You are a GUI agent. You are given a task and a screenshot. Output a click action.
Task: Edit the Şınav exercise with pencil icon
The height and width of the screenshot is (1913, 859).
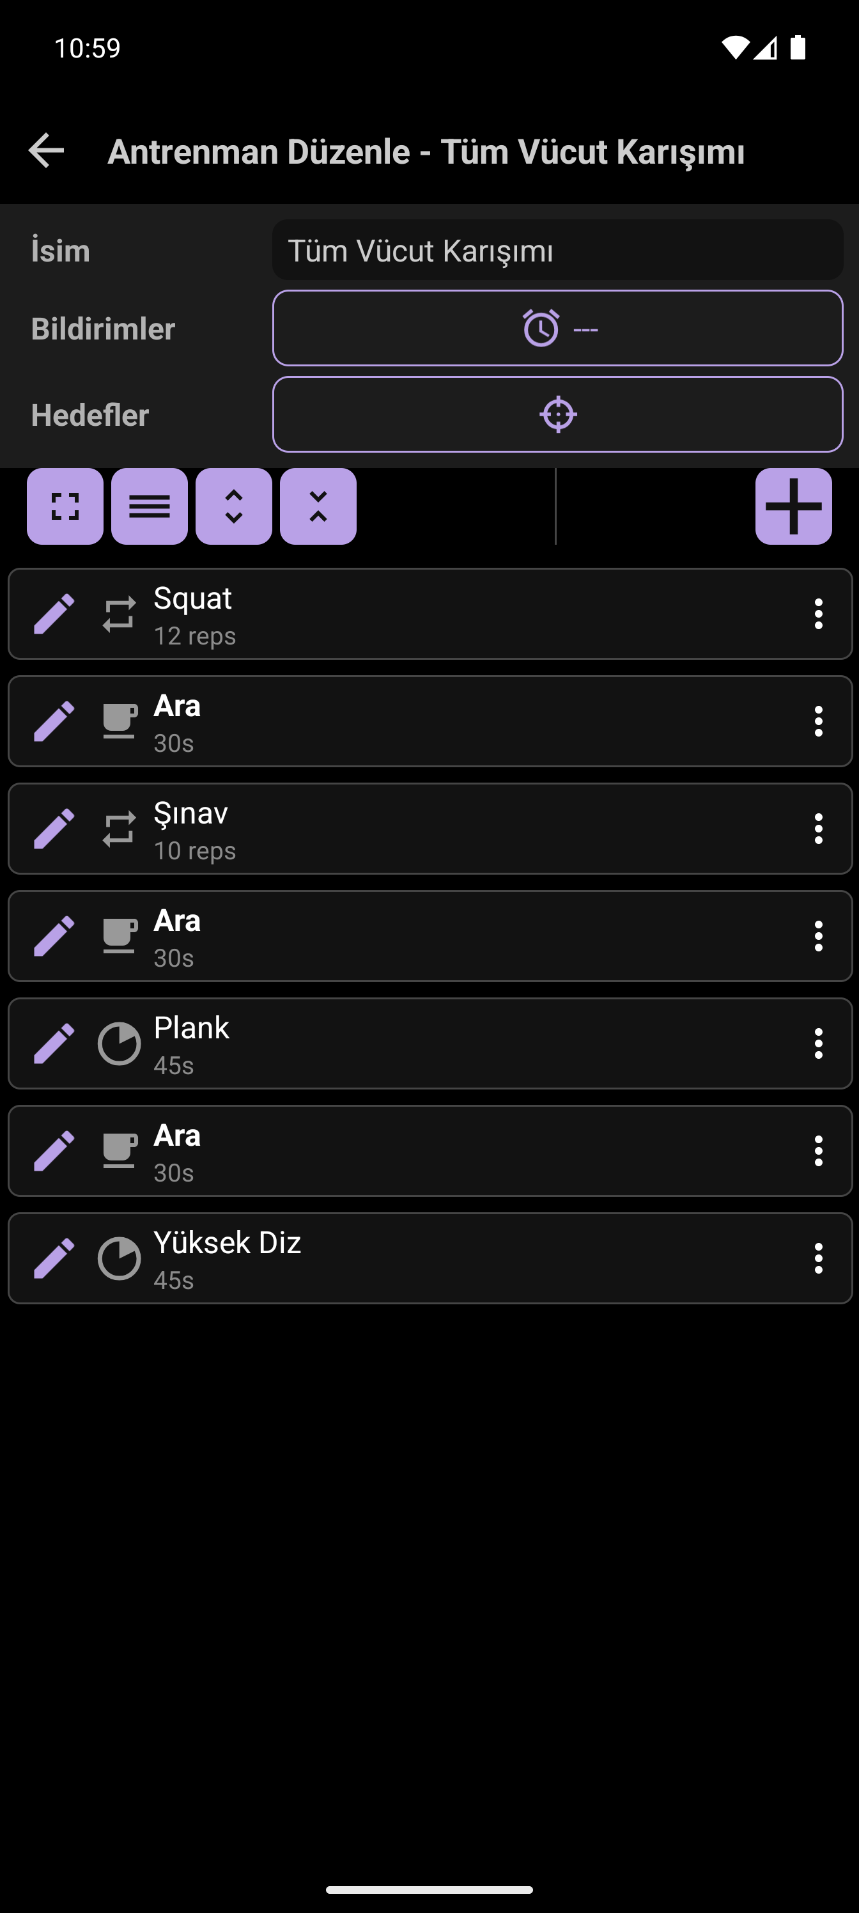[x=54, y=829]
